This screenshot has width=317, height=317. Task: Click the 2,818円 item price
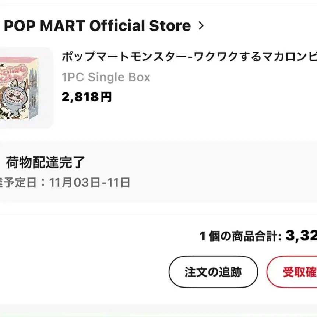(x=87, y=97)
